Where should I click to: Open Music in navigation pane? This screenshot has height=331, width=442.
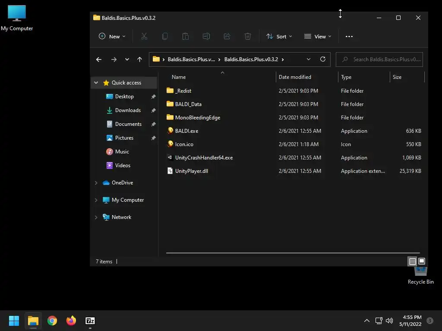[122, 152]
